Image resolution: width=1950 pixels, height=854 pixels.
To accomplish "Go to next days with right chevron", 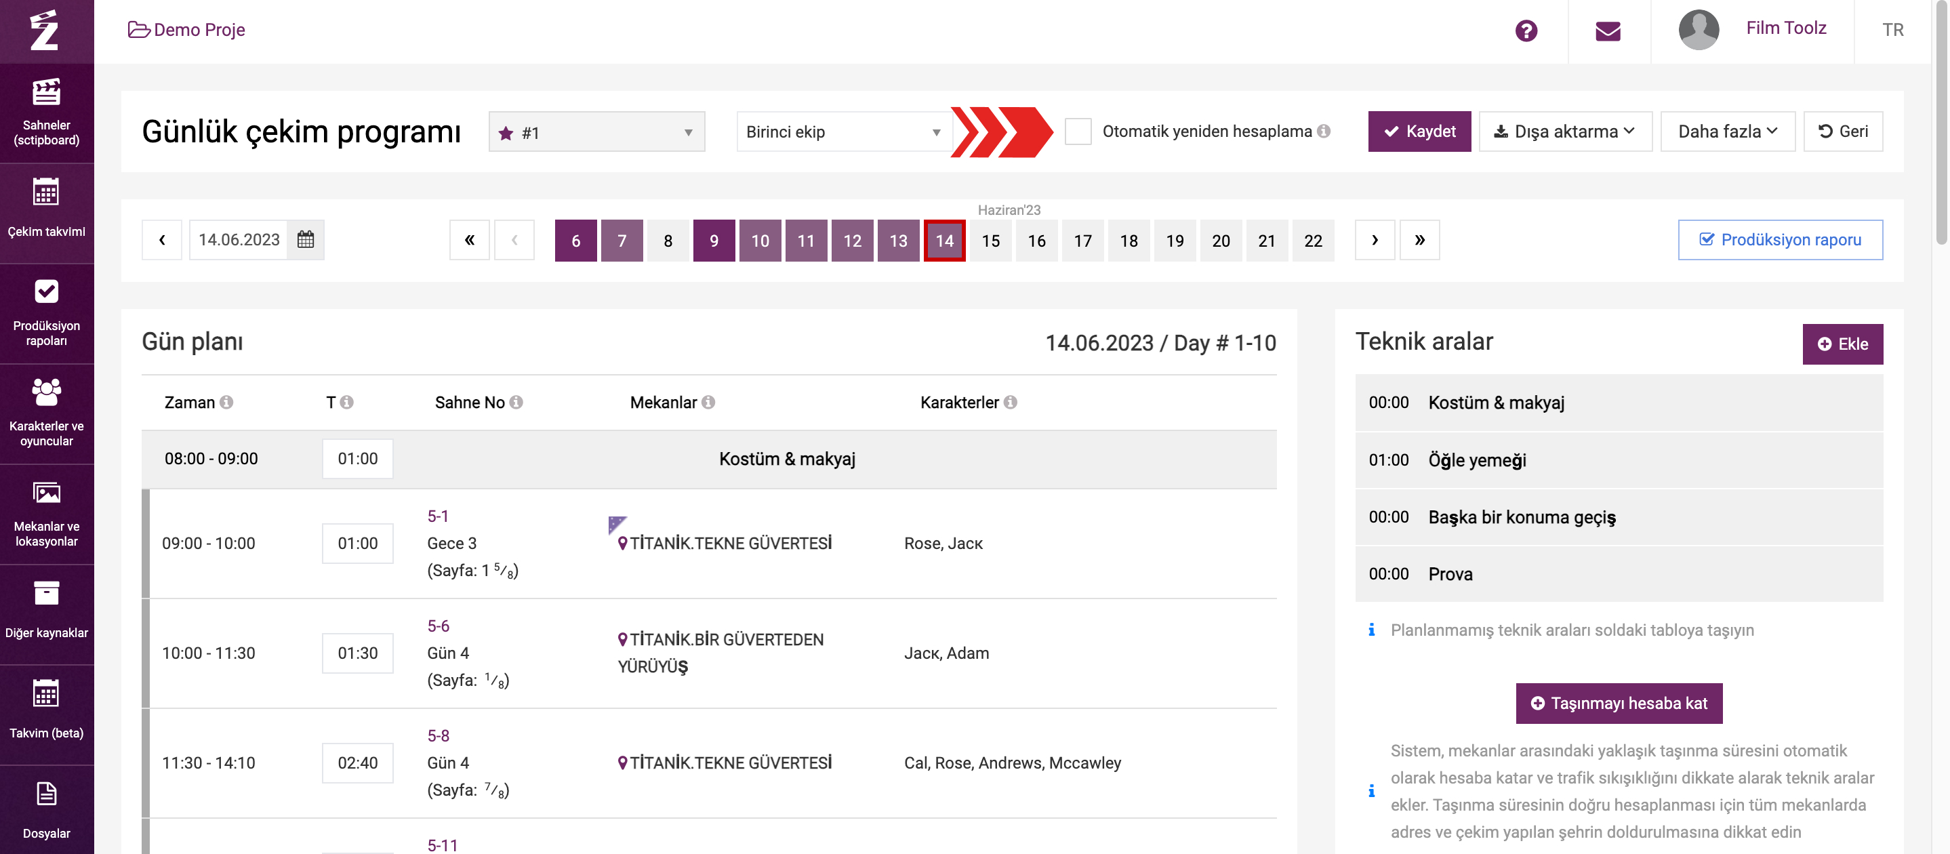I will [x=1375, y=240].
